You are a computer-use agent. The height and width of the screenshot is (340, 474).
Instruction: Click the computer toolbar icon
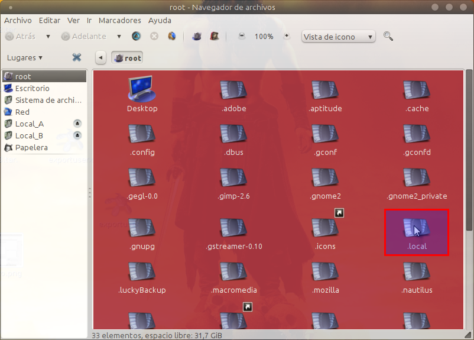pos(215,36)
